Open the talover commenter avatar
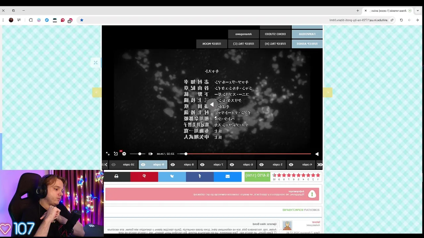 [x=287, y=226]
